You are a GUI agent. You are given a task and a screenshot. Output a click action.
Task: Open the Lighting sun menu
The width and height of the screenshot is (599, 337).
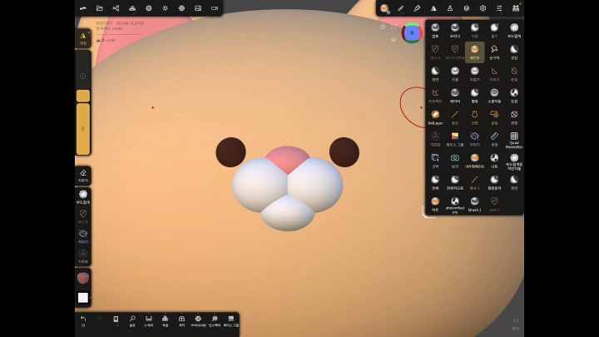165,8
